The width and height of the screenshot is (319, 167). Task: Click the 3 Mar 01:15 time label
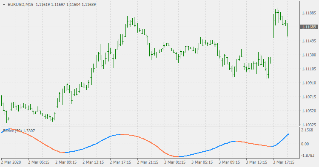(175, 162)
